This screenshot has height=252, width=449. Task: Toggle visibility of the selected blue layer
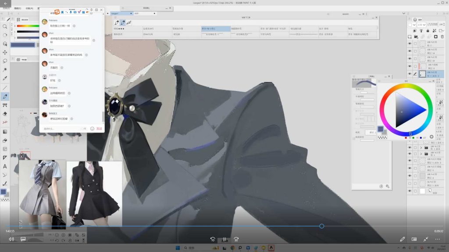pyautogui.click(x=410, y=74)
